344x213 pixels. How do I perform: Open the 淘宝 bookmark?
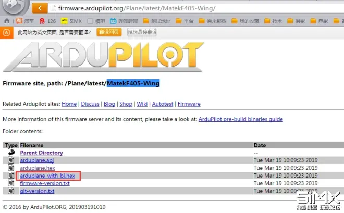tap(25, 21)
